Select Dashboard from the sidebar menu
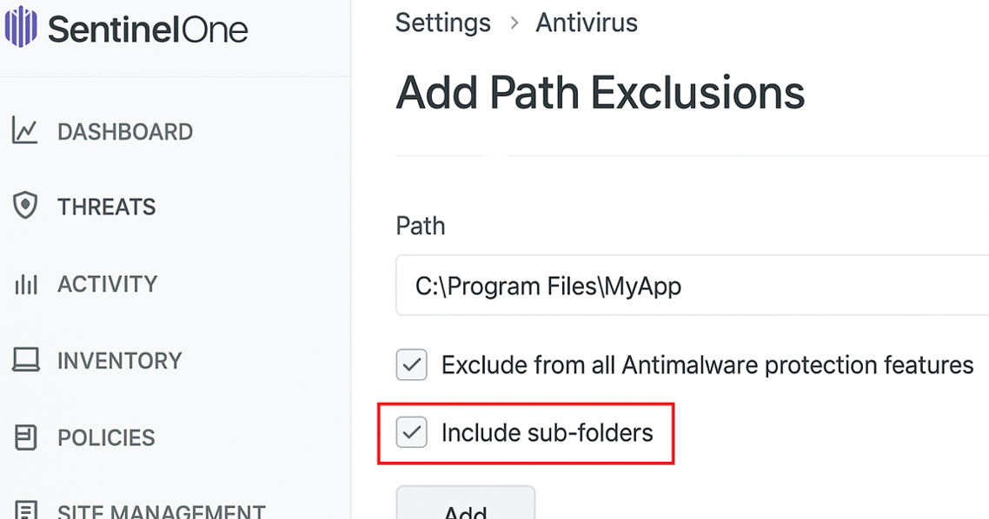 click(x=125, y=130)
